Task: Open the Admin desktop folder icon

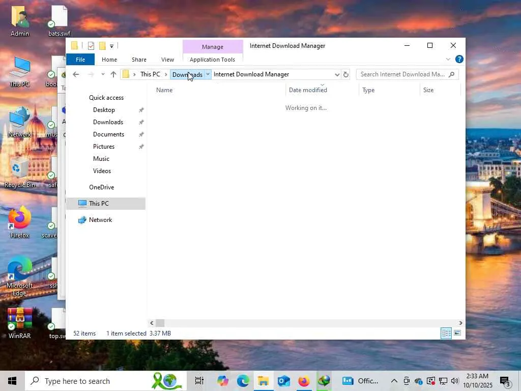Action: 20,21
